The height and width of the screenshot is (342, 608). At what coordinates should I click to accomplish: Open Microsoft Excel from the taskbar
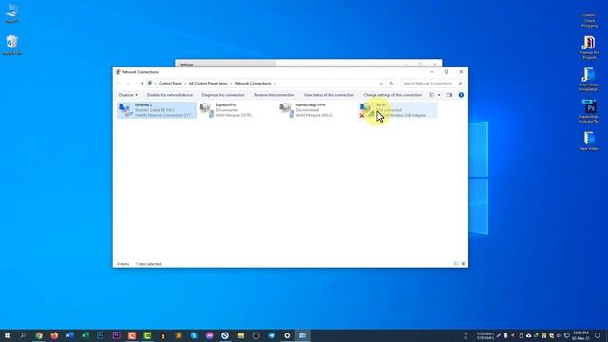(x=85, y=335)
